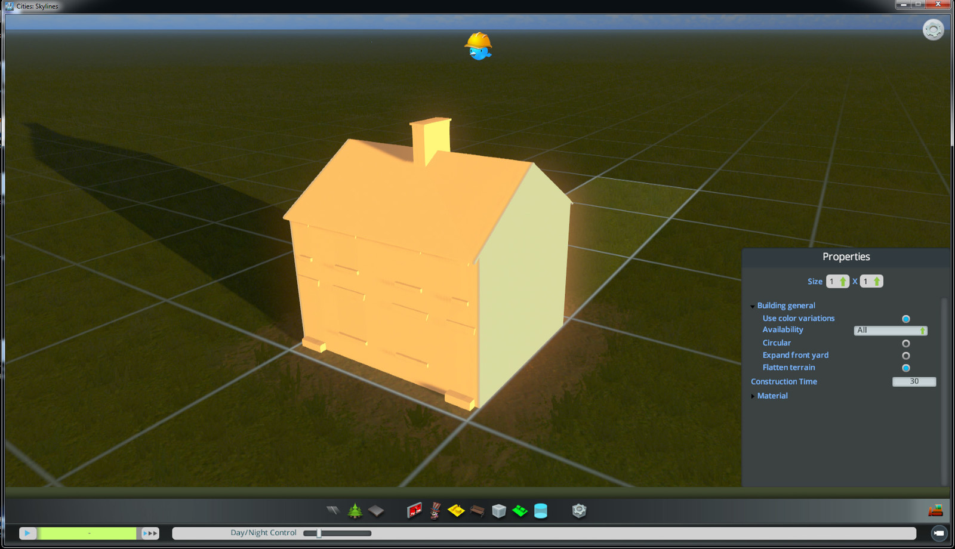Viewport: 955px width, 549px height.
Task: Enable Expand front yard option
Action: [x=906, y=356]
